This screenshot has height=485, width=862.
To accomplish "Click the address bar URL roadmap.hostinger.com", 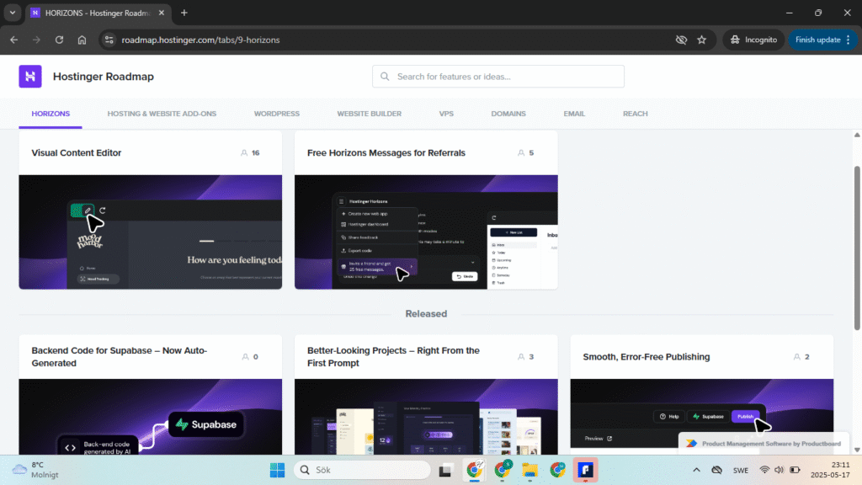I will point(200,40).
